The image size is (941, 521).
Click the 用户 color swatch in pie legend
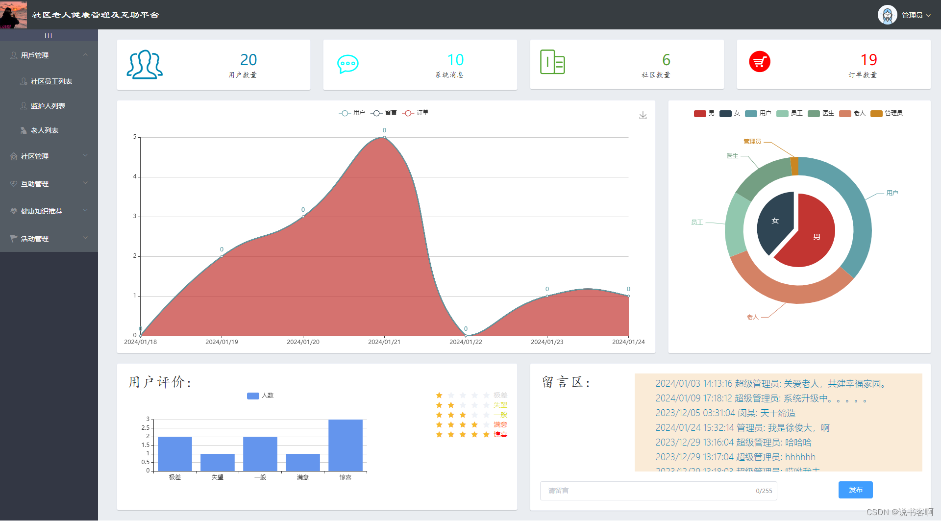(751, 113)
